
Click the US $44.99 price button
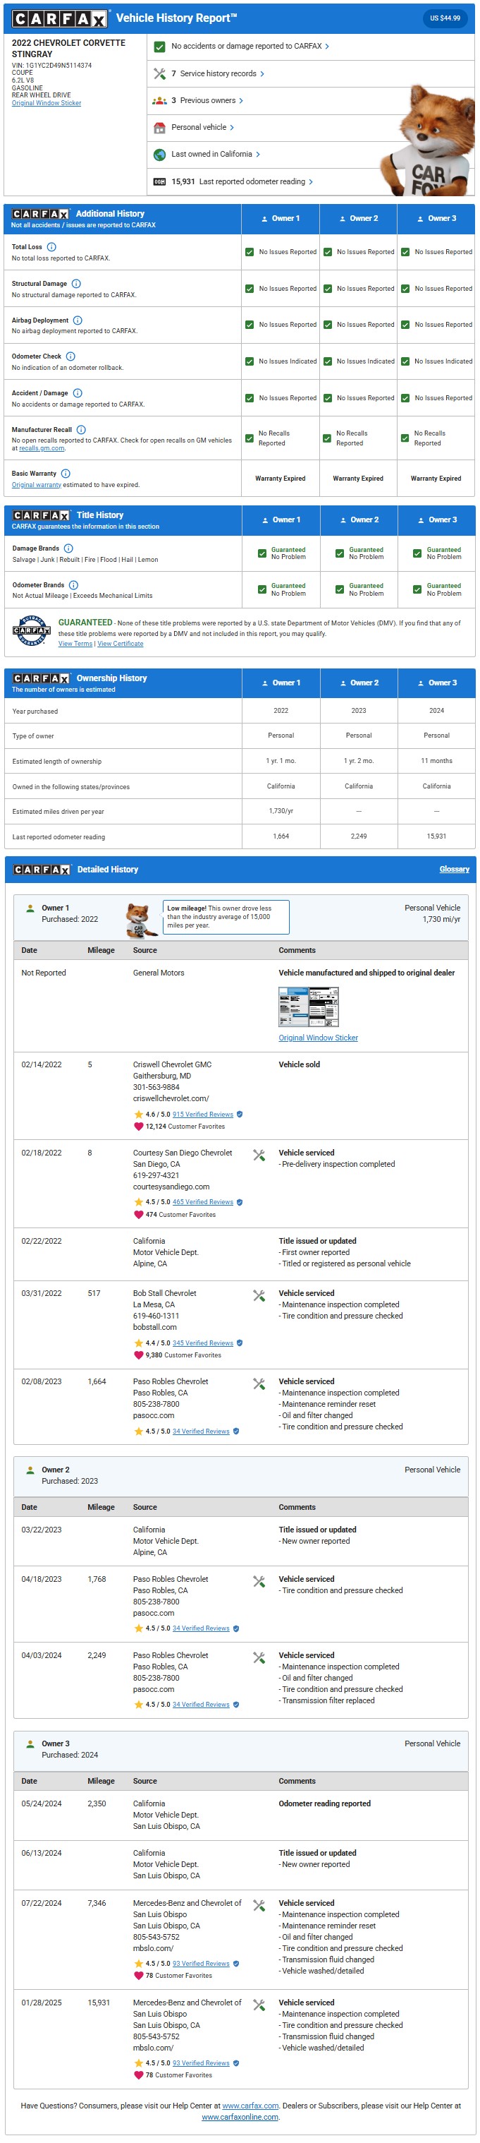pyautogui.click(x=444, y=18)
